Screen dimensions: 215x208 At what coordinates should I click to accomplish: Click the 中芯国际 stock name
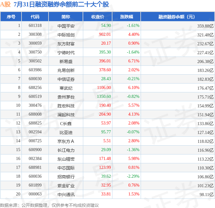tap(66, 168)
